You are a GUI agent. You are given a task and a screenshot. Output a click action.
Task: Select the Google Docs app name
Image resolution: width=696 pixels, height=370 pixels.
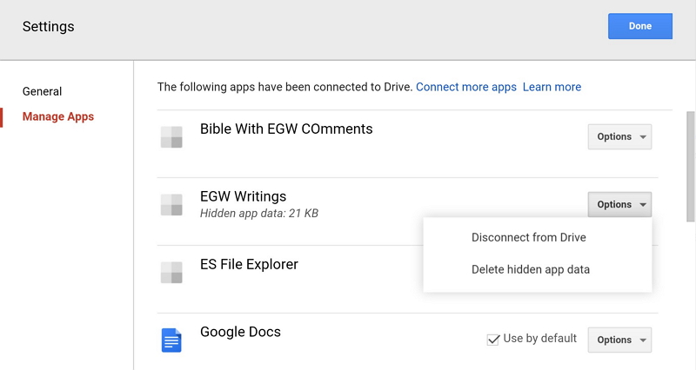(240, 332)
